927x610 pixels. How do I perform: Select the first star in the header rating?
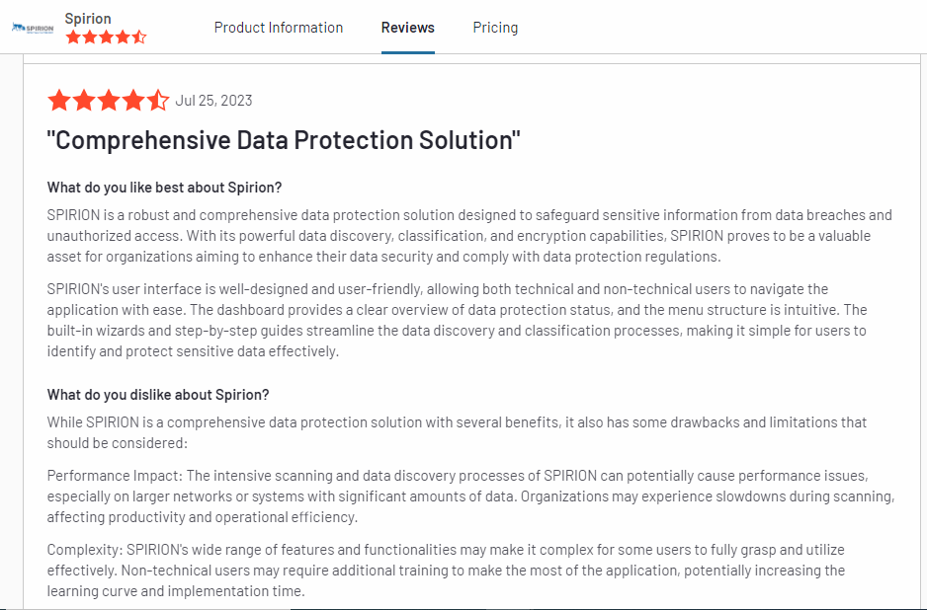[x=72, y=36]
